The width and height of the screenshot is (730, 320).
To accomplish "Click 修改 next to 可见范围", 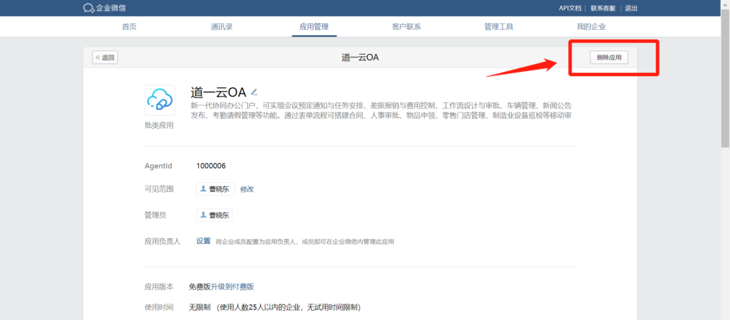I will tap(247, 189).
